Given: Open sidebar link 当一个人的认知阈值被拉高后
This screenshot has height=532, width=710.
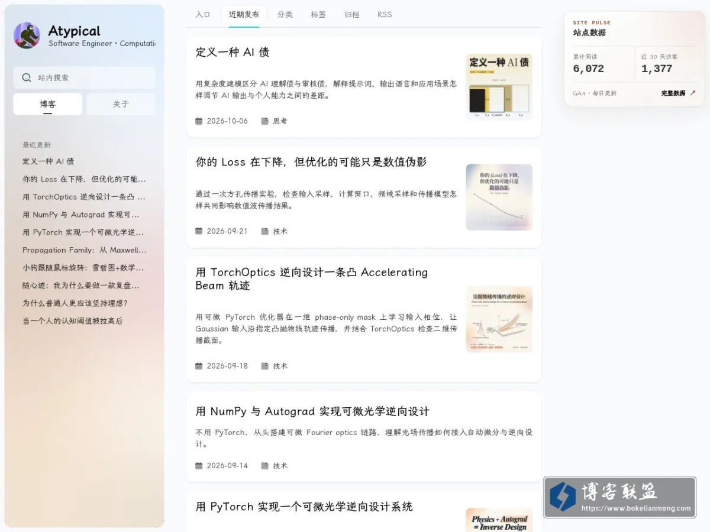Looking at the screenshot, I should [73, 321].
